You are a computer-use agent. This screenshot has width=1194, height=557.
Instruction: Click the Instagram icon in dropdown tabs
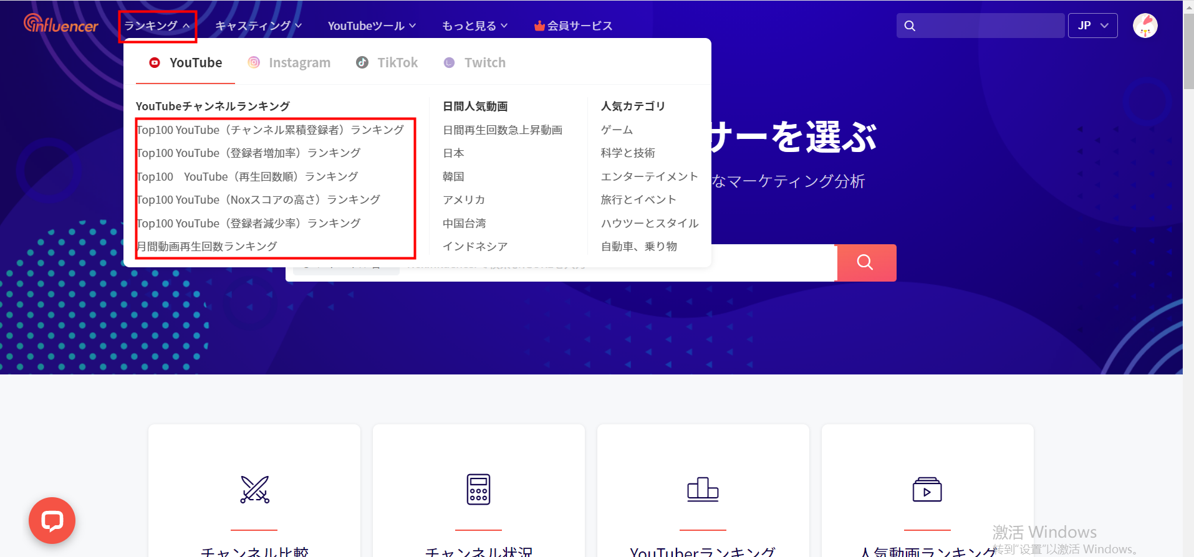click(x=254, y=62)
